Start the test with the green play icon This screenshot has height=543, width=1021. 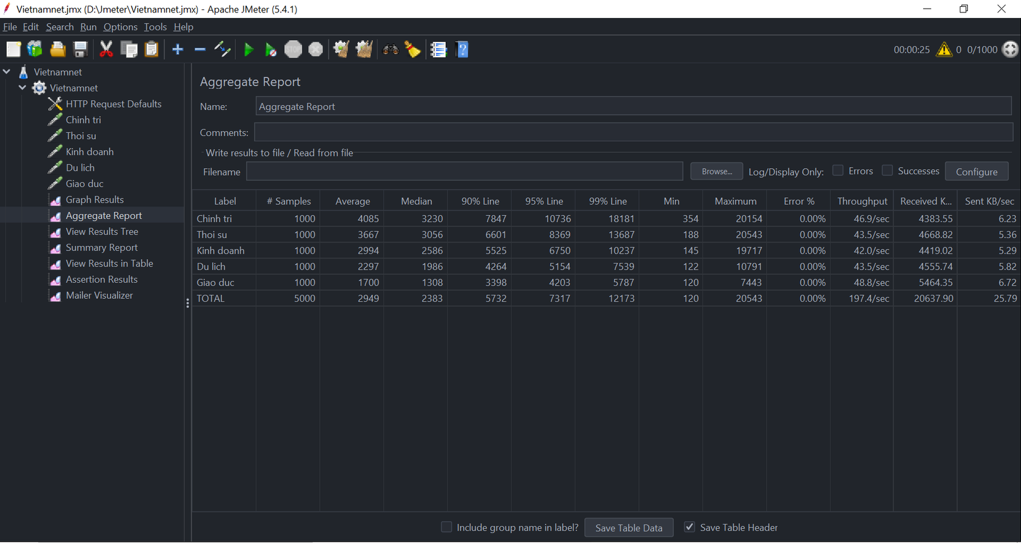pos(249,49)
